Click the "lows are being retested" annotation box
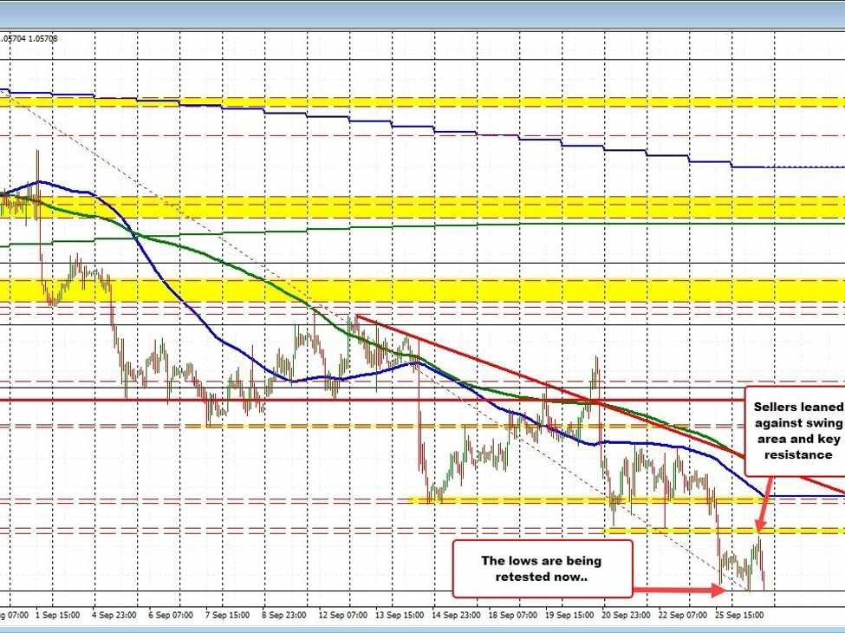 click(542, 568)
